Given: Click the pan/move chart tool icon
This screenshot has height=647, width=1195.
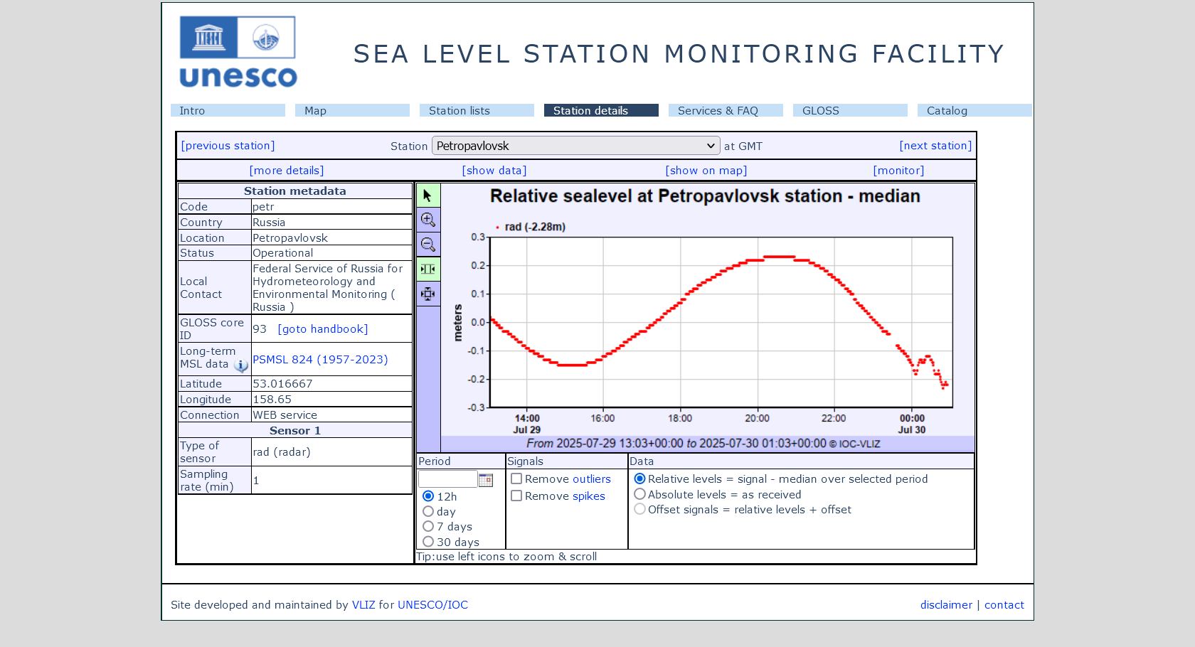Looking at the screenshot, I should (x=428, y=294).
